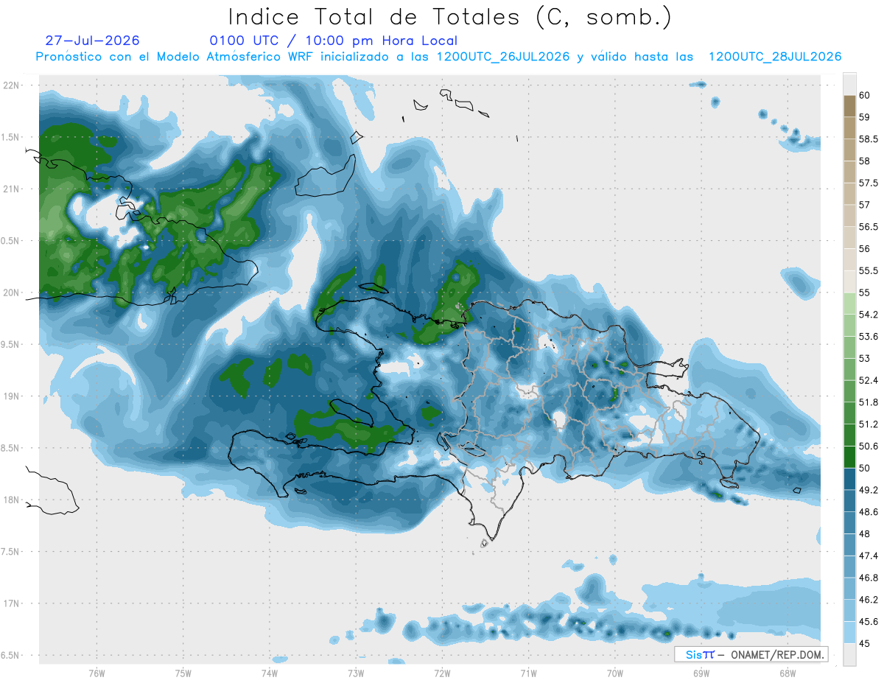This screenshot has height=683, width=884.
Task: Click the colorbar value "46.2"
Action: coord(869,600)
